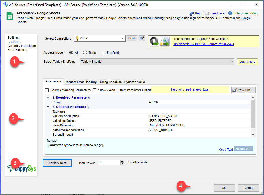Open the Learn more link

click(x=247, y=62)
